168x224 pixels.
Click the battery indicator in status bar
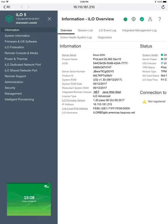click(164, 2)
